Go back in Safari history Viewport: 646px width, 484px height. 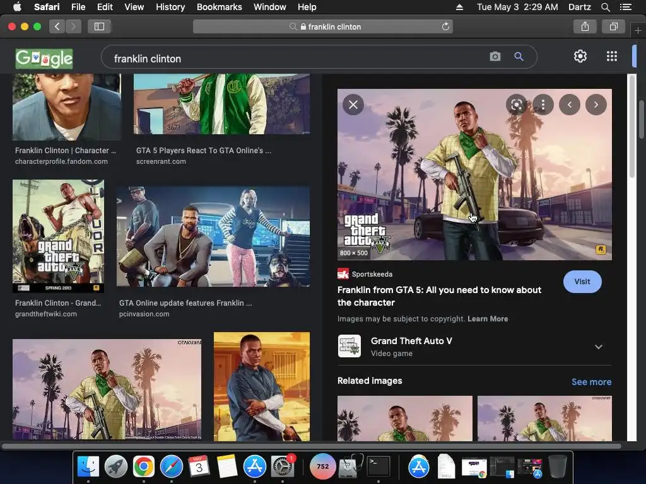57,26
